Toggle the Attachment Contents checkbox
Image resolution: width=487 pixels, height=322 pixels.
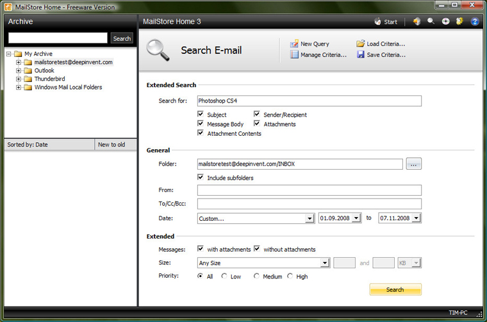[201, 133]
